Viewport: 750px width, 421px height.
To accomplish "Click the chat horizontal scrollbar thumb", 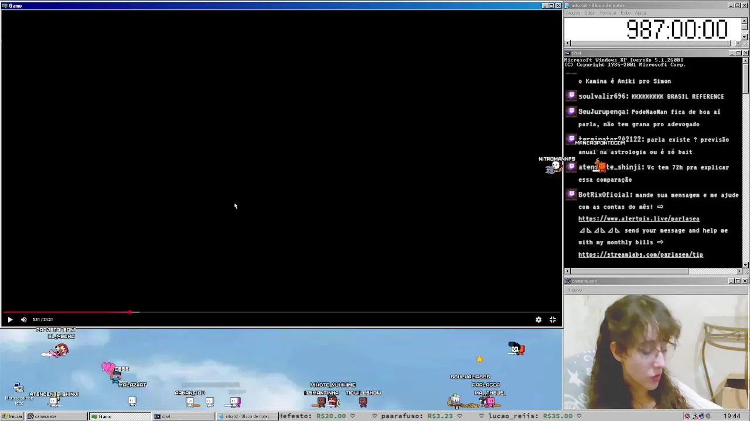I will [629, 271].
